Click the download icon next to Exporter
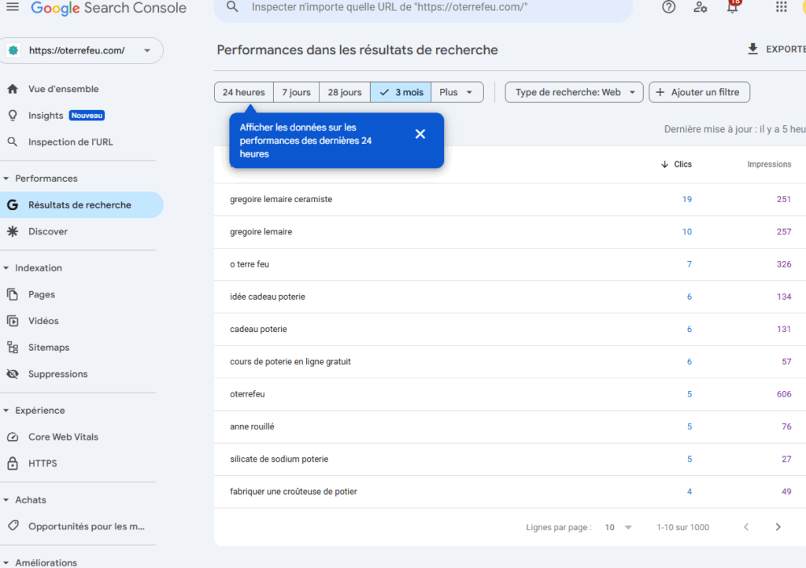The width and height of the screenshot is (806, 568). (752, 50)
